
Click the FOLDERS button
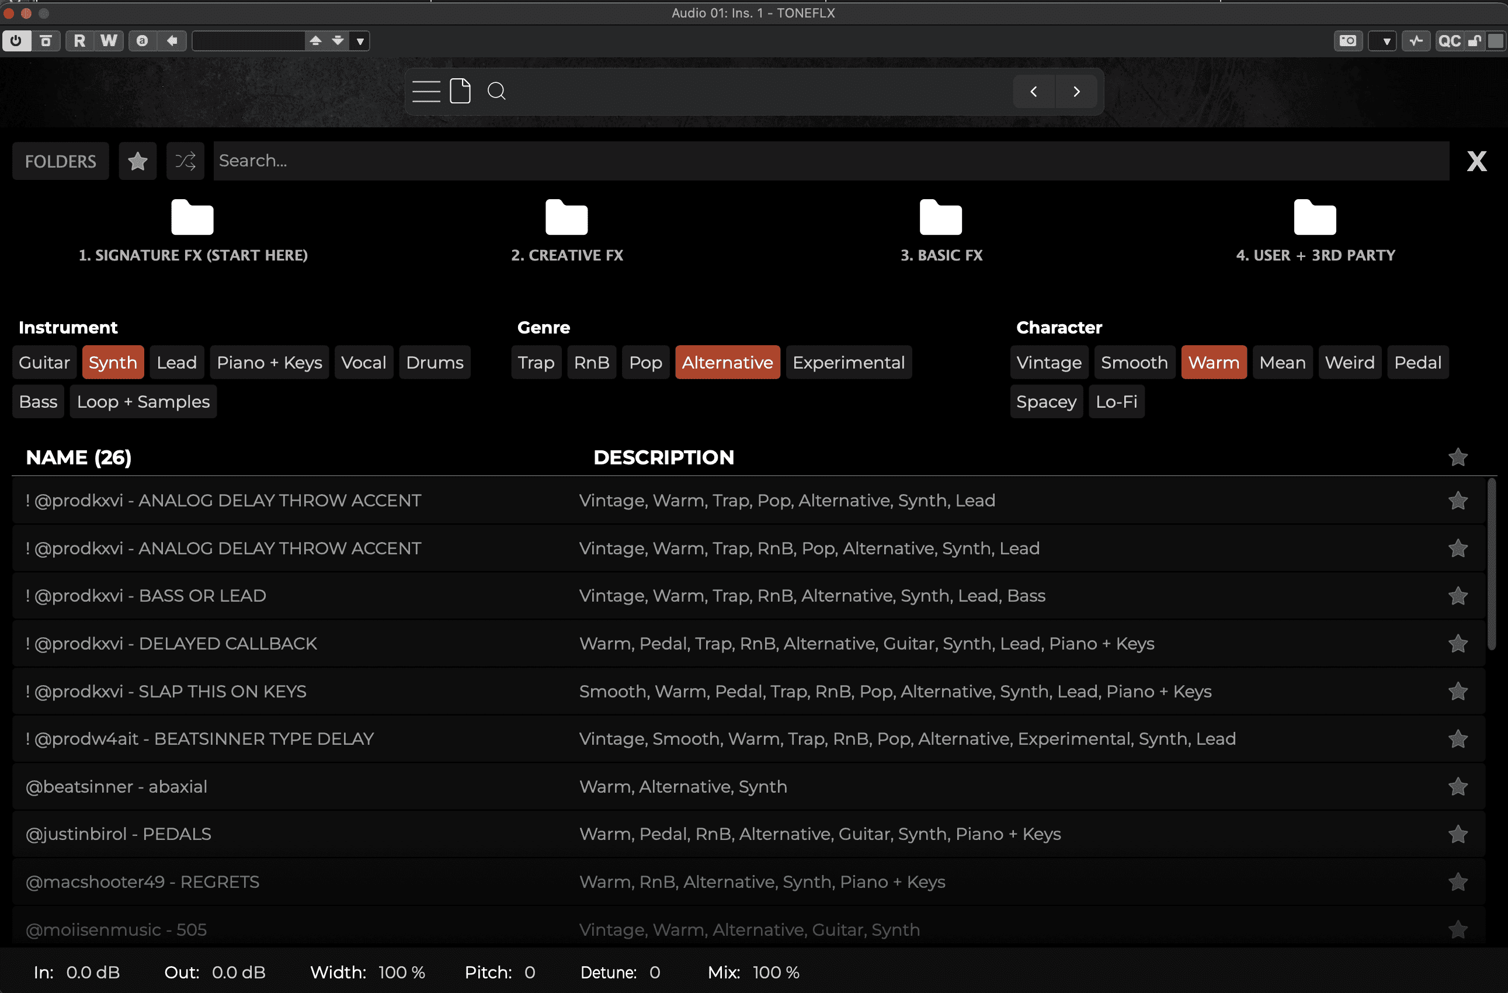(x=61, y=161)
